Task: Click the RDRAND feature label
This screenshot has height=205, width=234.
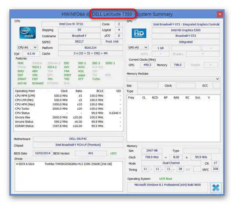Action: pyautogui.click(x=38, y=83)
